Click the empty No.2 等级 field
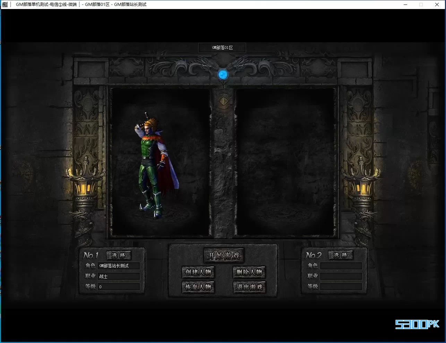The width and height of the screenshot is (446, 343). (x=341, y=287)
